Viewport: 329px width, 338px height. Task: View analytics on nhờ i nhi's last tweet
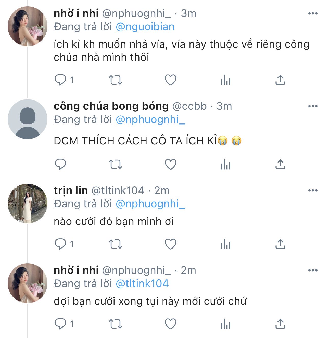[226, 324]
